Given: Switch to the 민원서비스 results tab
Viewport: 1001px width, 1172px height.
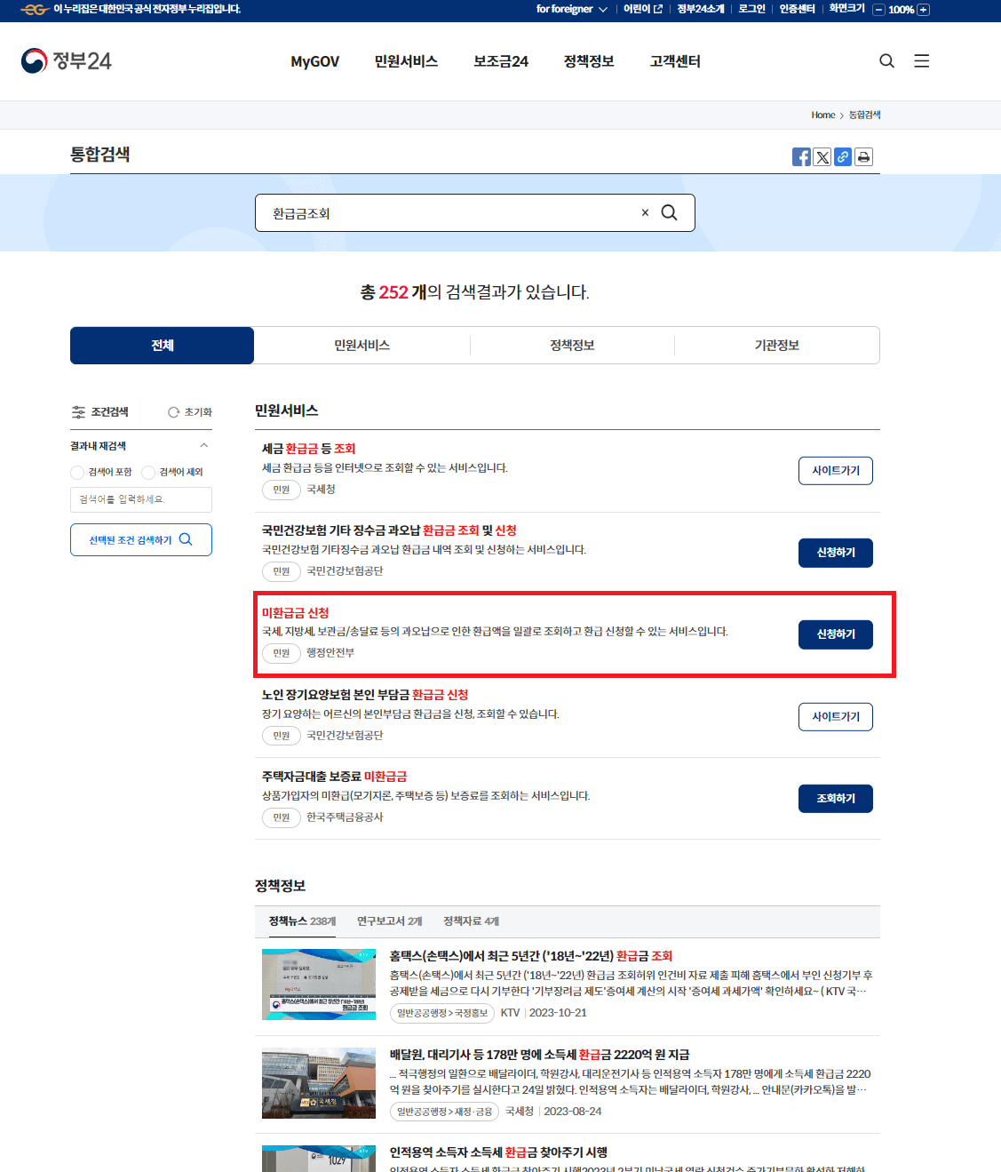Looking at the screenshot, I should [362, 346].
